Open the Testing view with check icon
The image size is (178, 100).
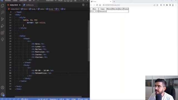pos(3,39)
